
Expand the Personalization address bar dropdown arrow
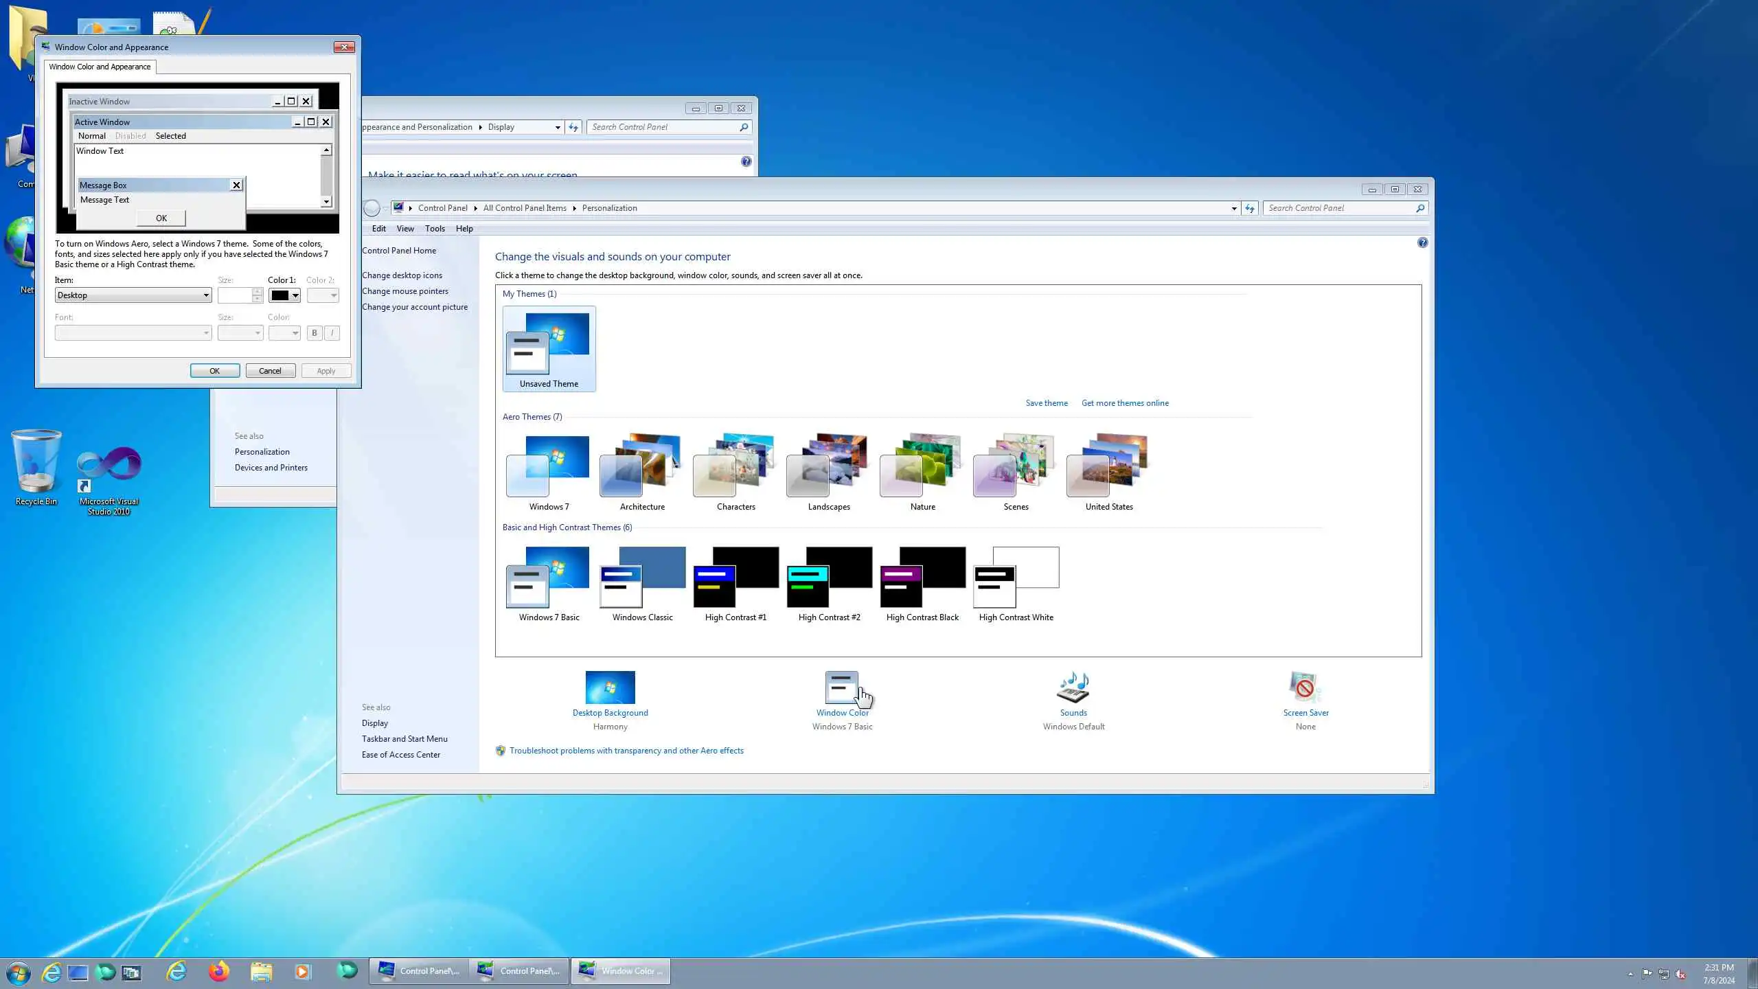coord(1234,208)
